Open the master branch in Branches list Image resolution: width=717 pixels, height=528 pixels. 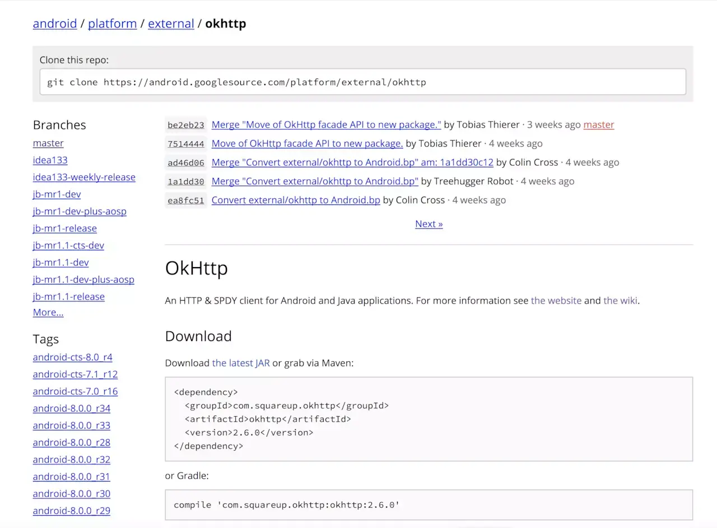click(x=48, y=143)
